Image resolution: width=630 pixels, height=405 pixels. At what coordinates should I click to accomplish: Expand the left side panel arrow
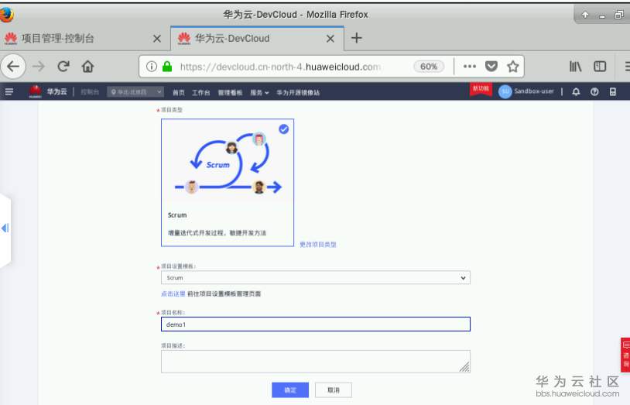point(5,228)
